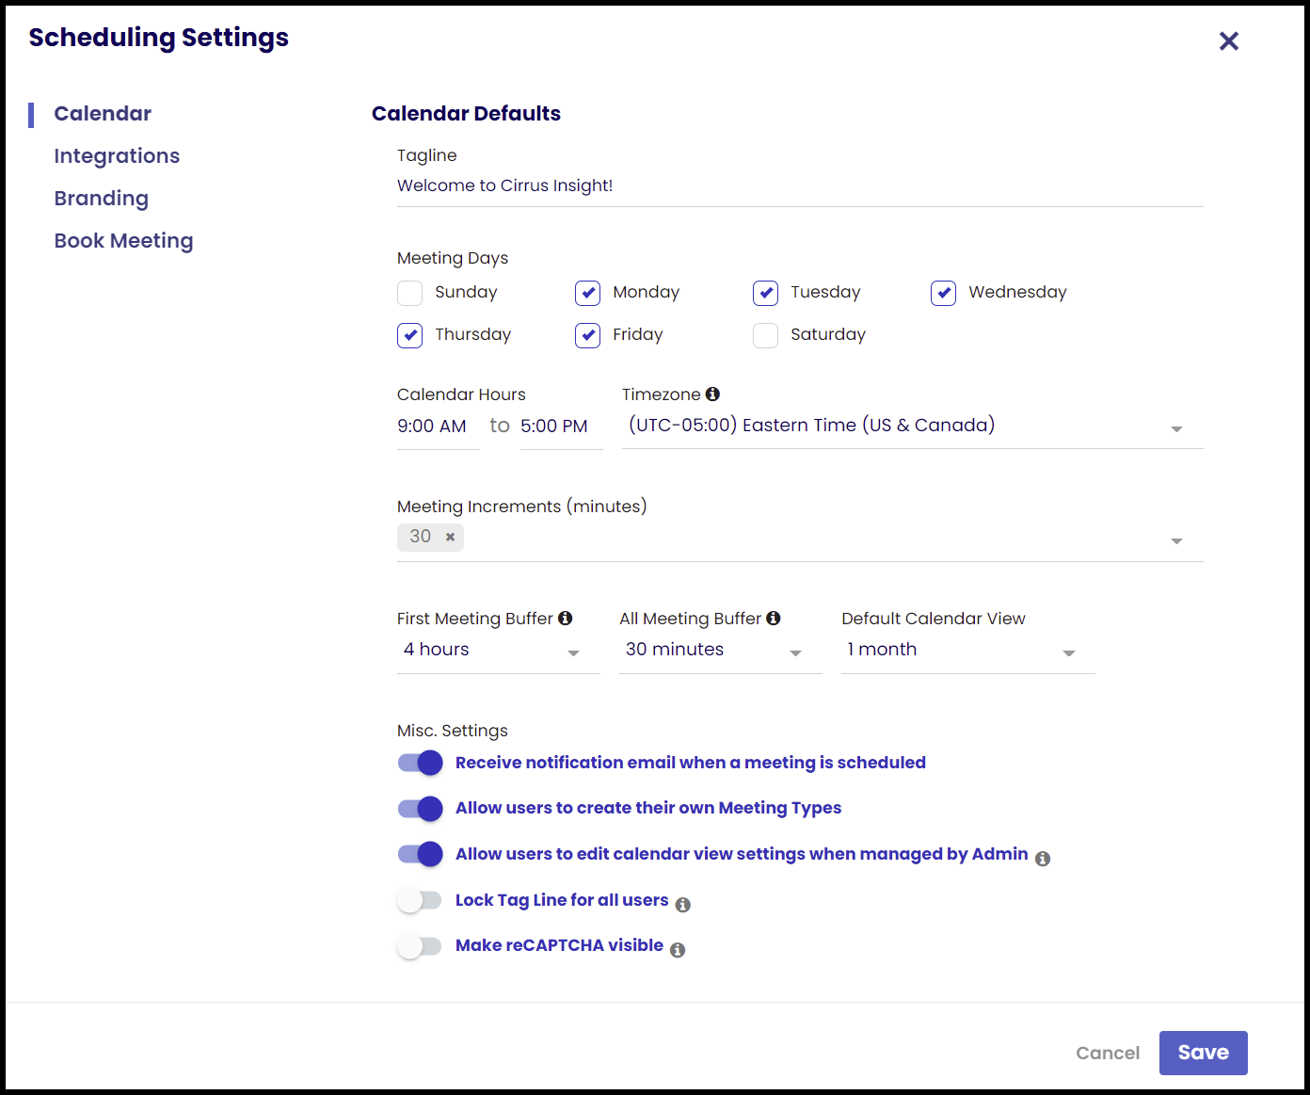Click the Lock Tag Line info icon
The height and width of the screenshot is (1095, 1310).
(x=683, y=905)
